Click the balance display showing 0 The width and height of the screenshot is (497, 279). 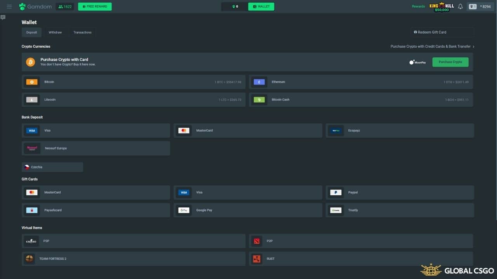(235, 7)
